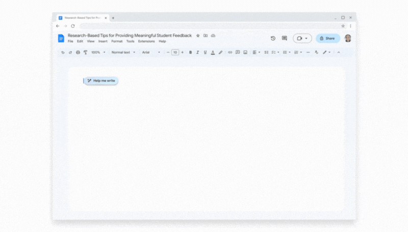Click the insert image icon

point(245,52)
